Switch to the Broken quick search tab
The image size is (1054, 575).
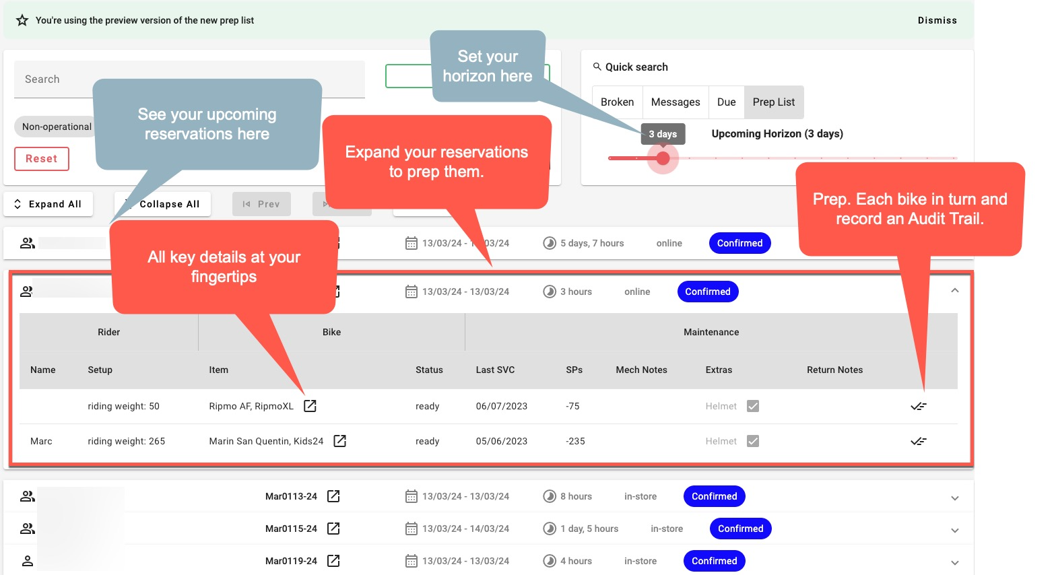pyautogui.click(x=617, y=102)
